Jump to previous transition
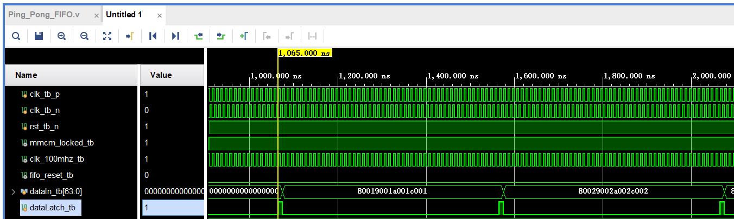Image resolution: width=734 pixels, height=219 pixels. pos(198,36)
